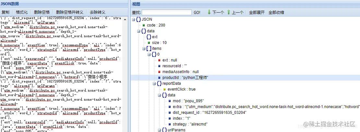This screenshot has height=132, width=360.
Task: Collapse the items array node
Action: [x=144, y=49]
